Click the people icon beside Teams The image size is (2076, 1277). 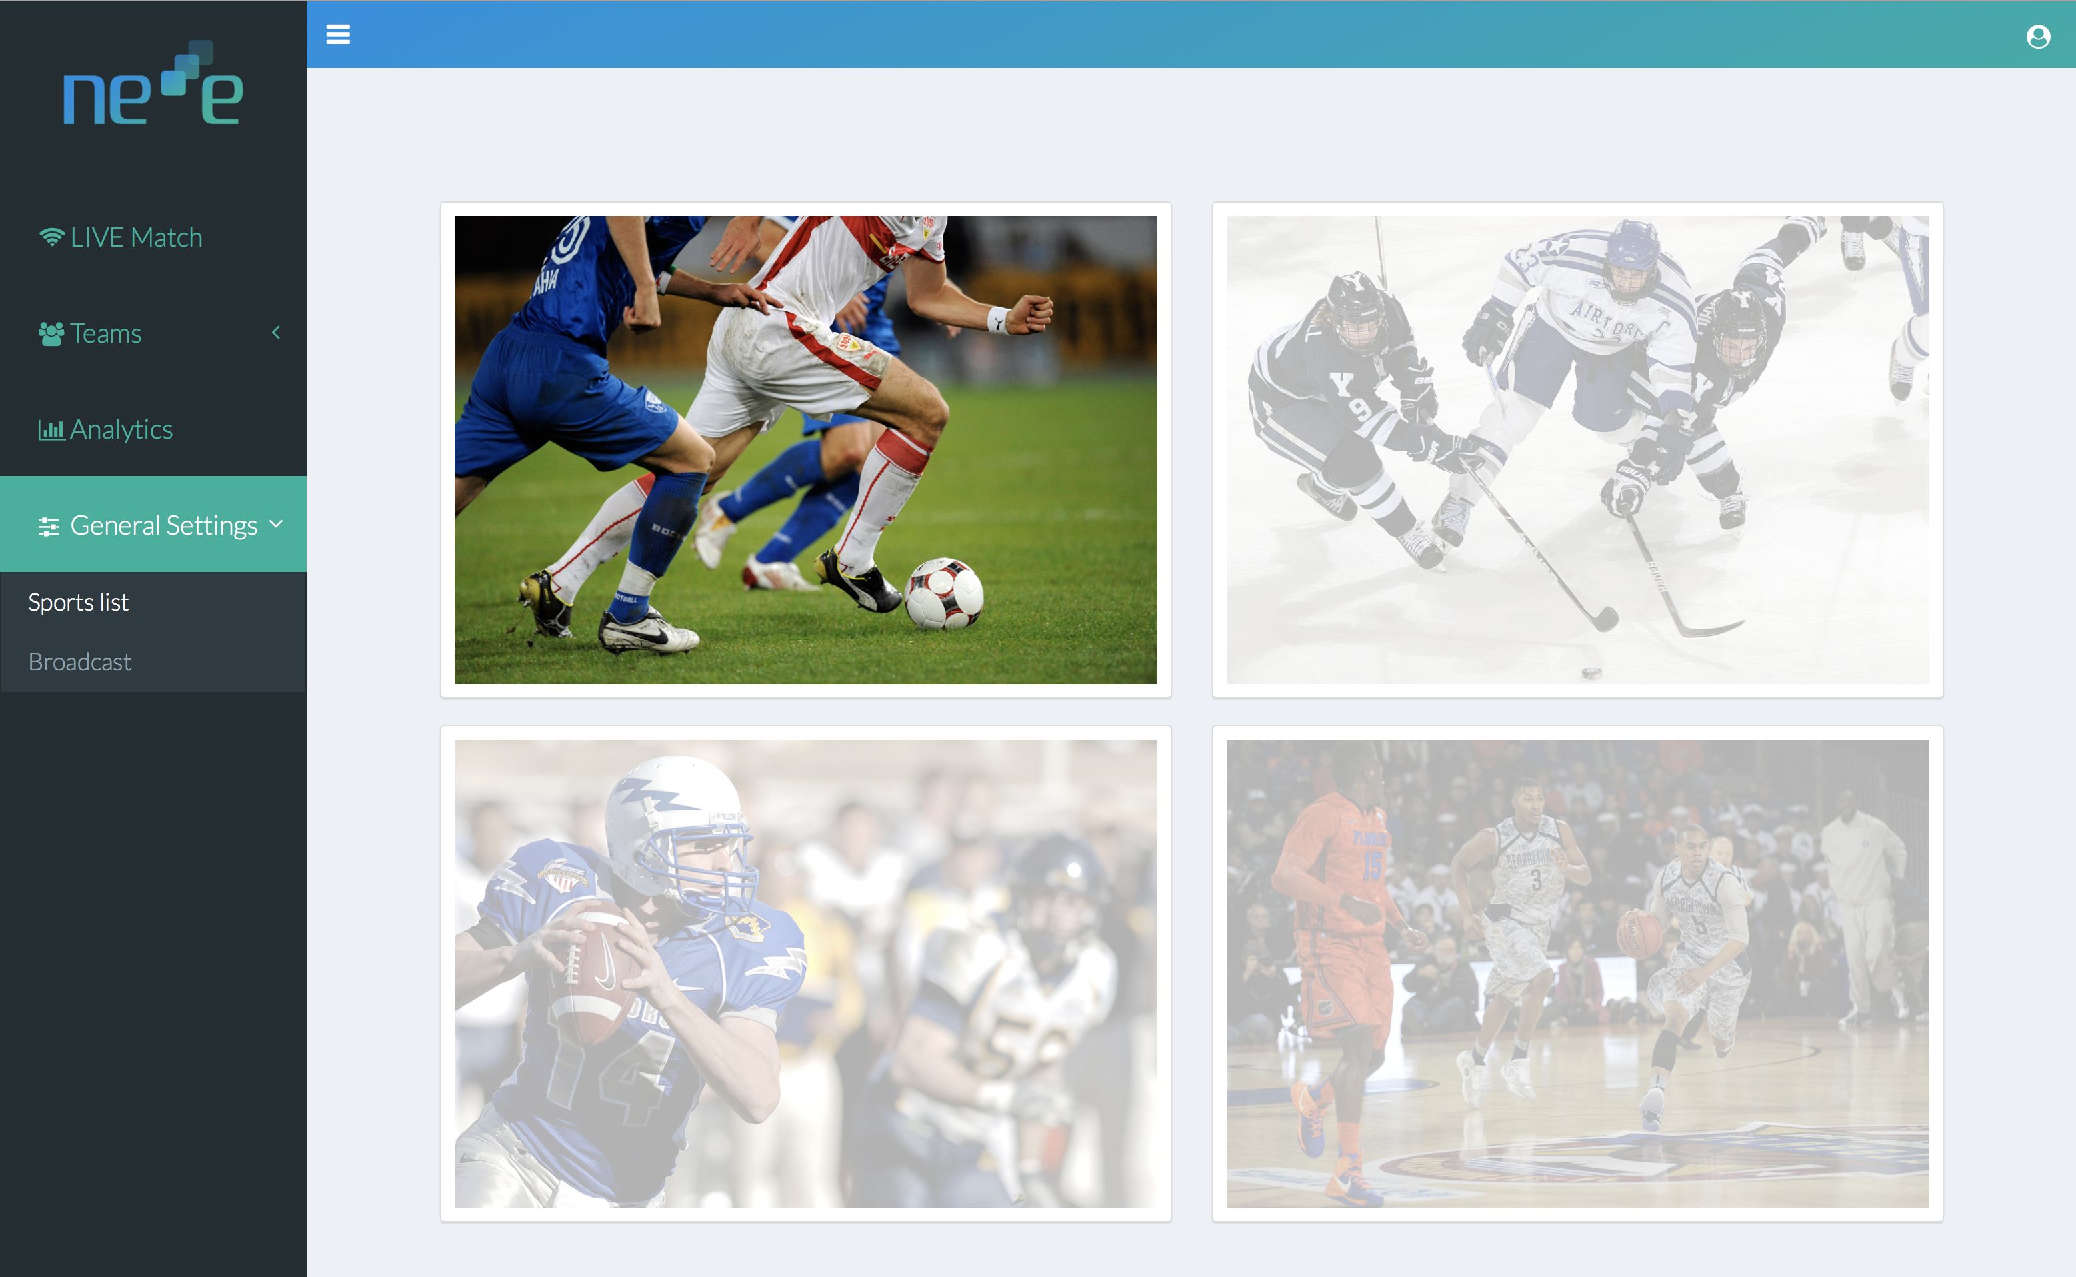click(x=51, y=334)
